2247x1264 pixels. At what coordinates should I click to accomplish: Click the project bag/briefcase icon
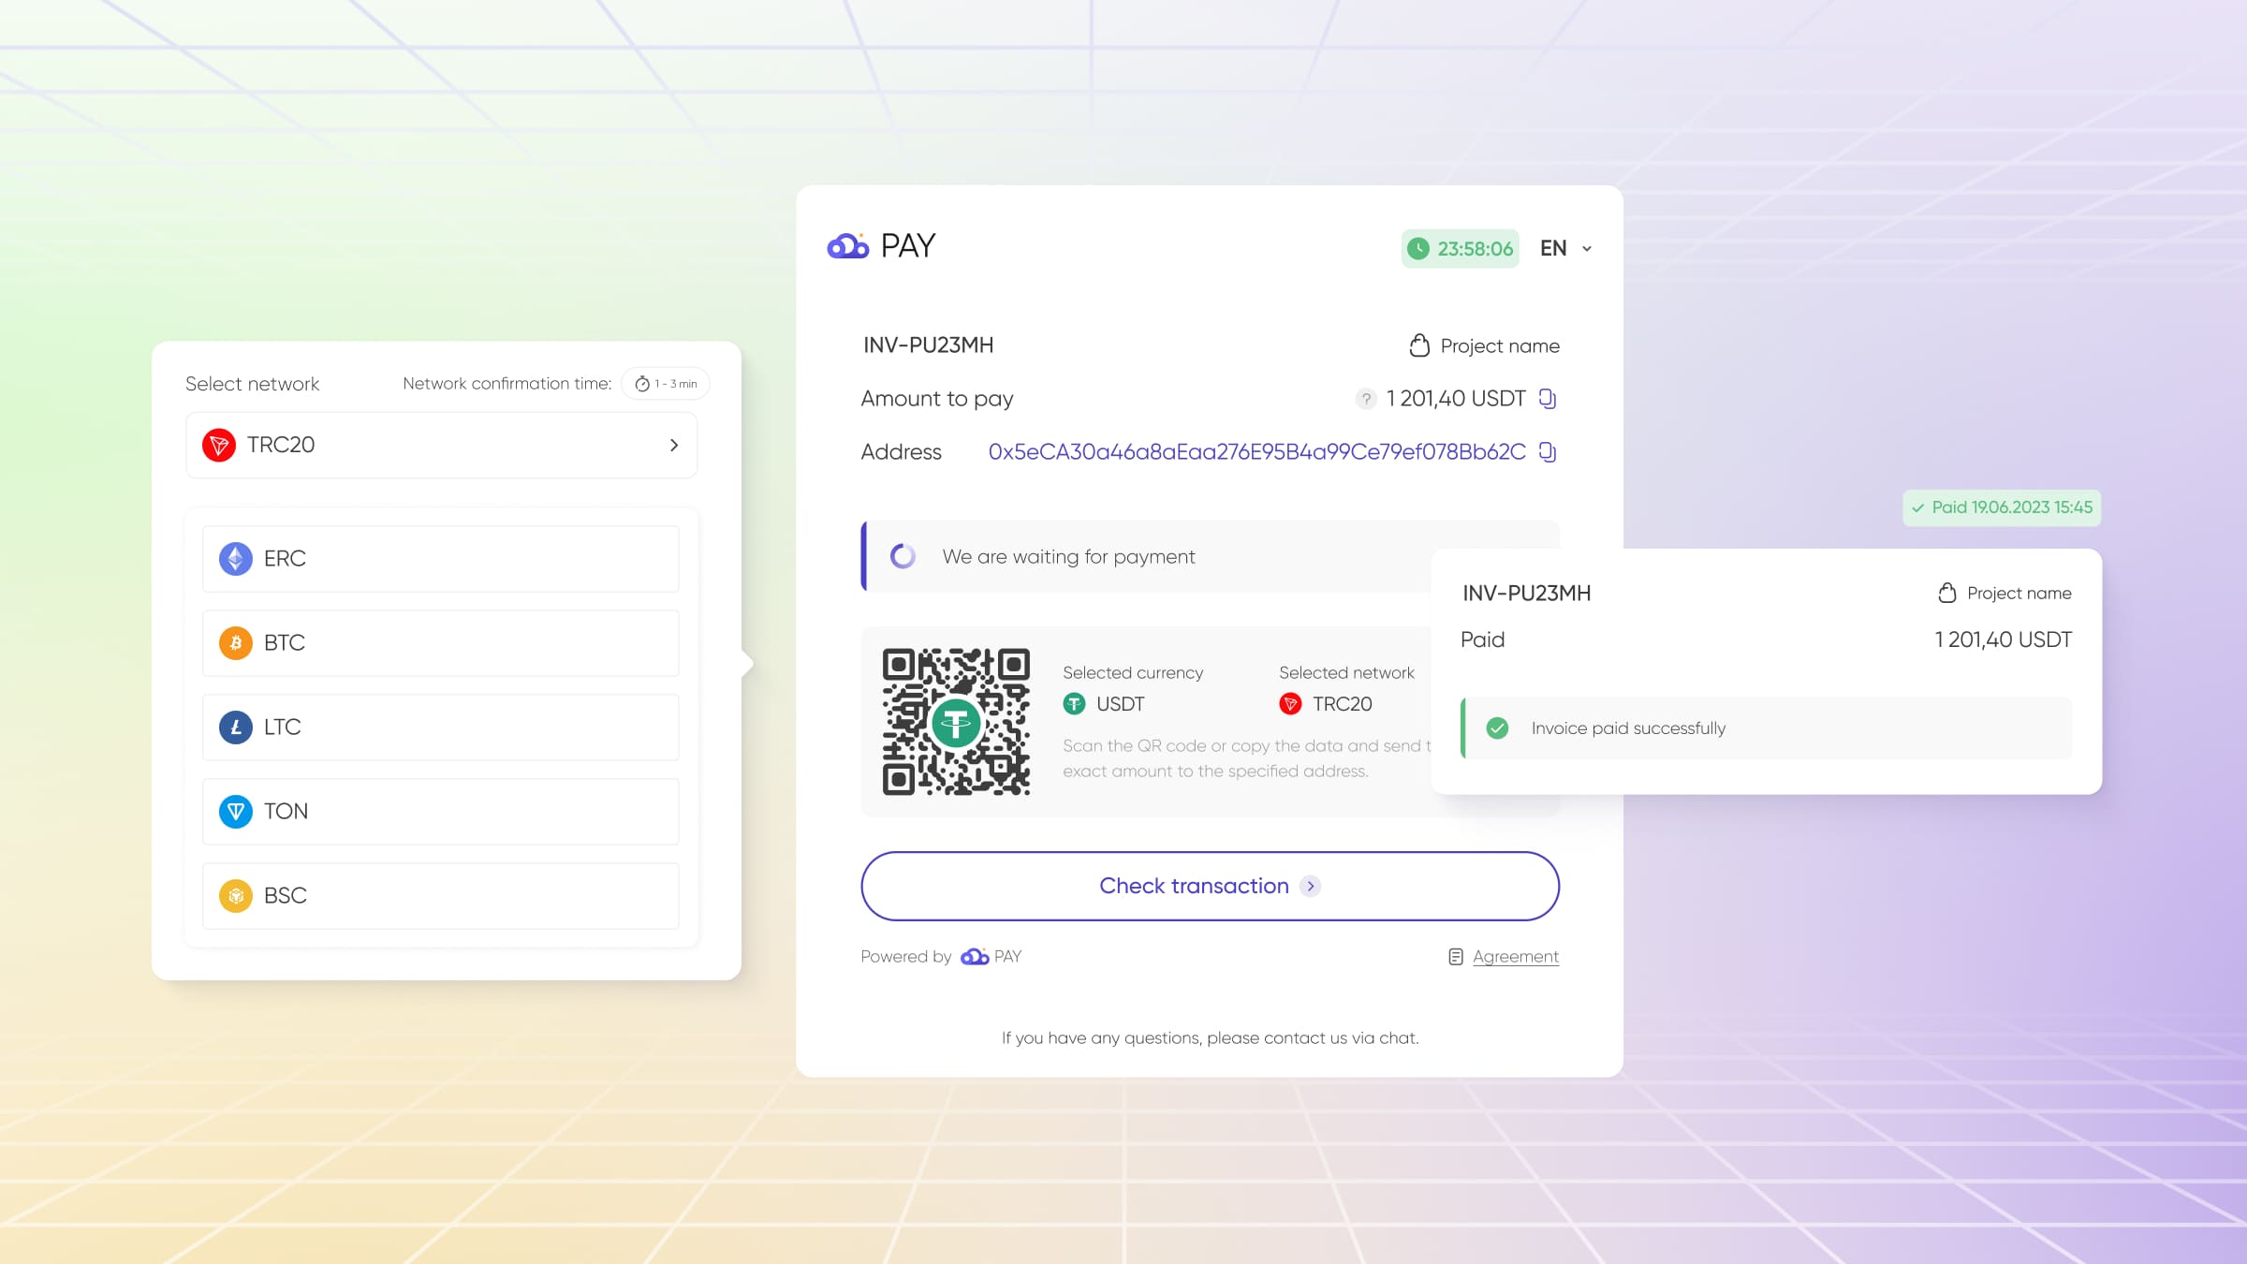[1418, 345]
